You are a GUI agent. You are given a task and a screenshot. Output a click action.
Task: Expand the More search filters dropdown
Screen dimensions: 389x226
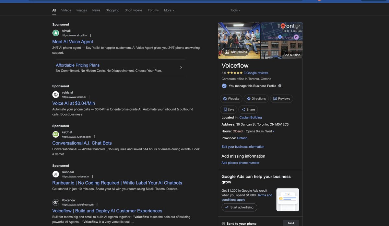click(169, 10)
